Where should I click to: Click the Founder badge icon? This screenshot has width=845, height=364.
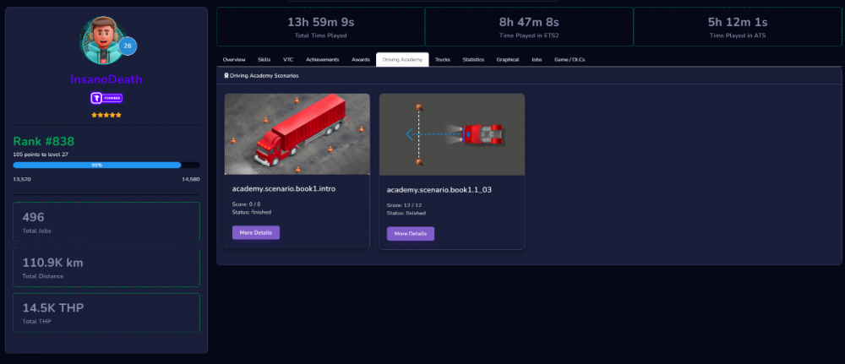pos(106,98)
